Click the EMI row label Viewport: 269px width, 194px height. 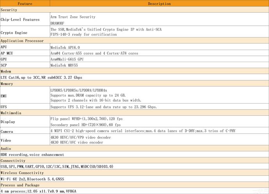[x=4, y=95]
